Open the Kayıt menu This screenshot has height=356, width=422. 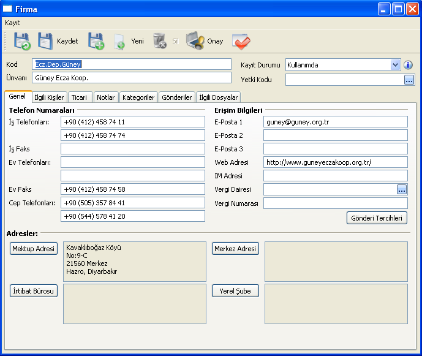(x=12, y=23)
